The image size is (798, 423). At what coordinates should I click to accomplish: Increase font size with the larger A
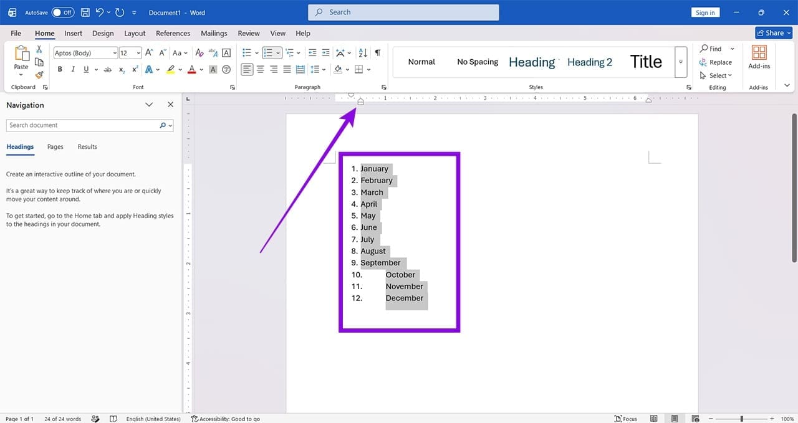click(x=149, y=53)
